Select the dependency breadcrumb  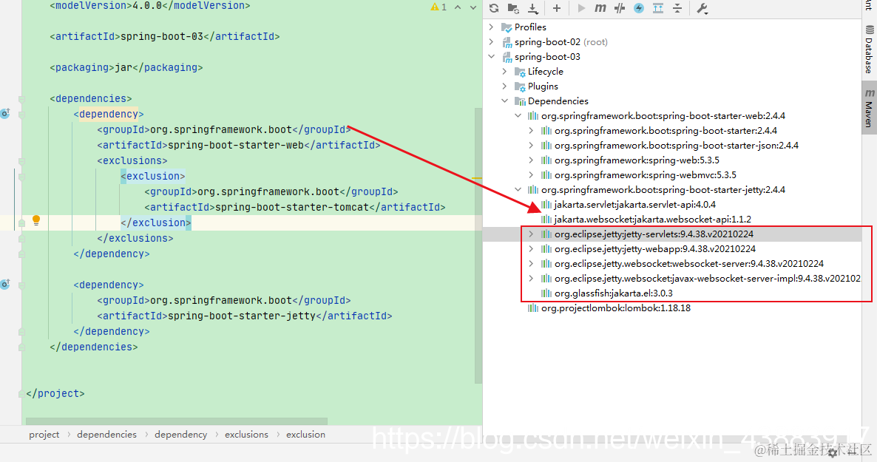180,435
